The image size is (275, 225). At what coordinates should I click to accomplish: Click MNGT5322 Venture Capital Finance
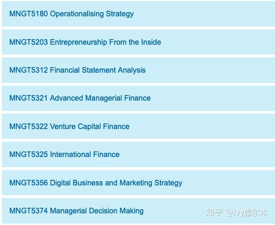pyautogui.click(x=69, y=126)
